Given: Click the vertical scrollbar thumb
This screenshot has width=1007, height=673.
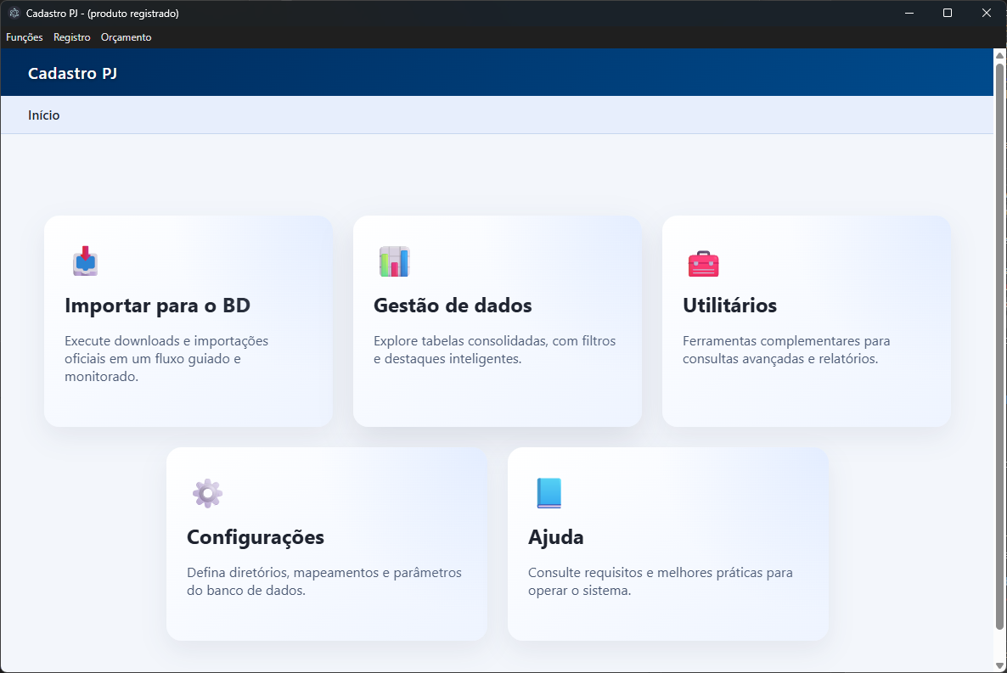Looking at the screenshot, I should tap(999, 339).
